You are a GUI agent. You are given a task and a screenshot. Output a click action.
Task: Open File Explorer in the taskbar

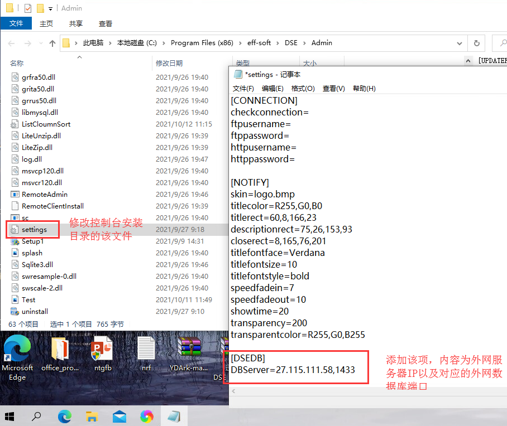coord(92,417)
